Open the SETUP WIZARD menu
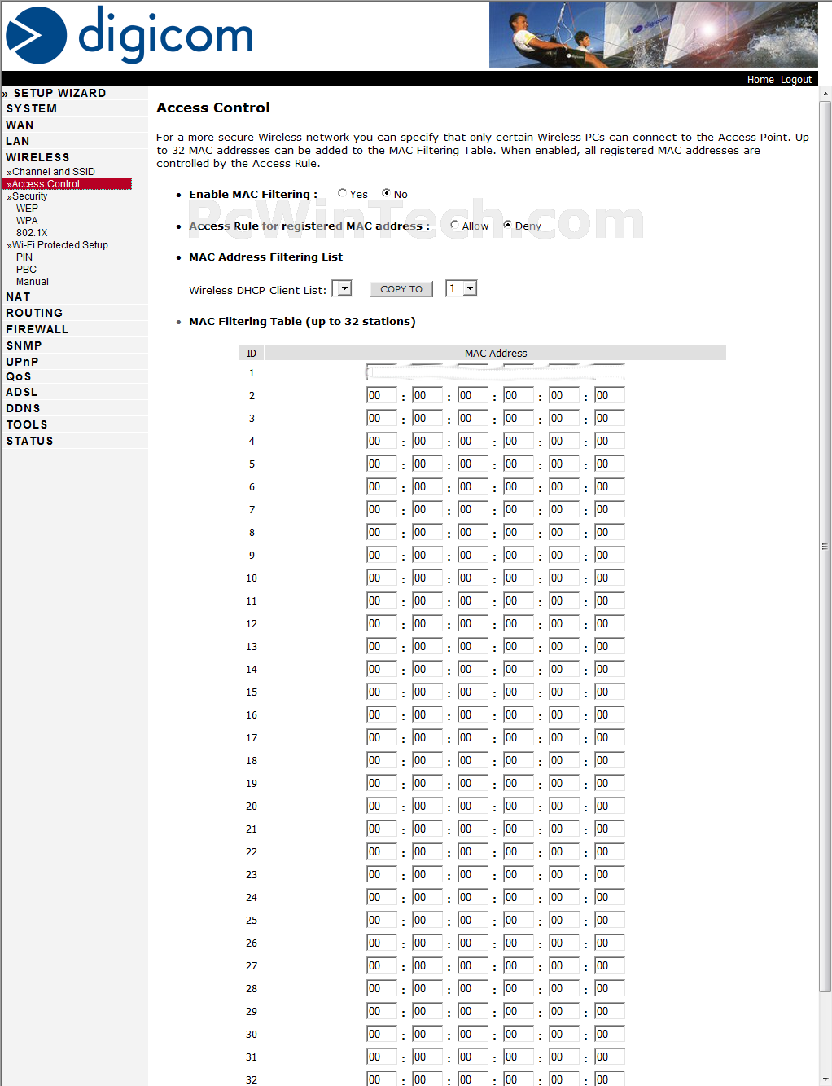Screen dimensions: 832x1086 59,93
